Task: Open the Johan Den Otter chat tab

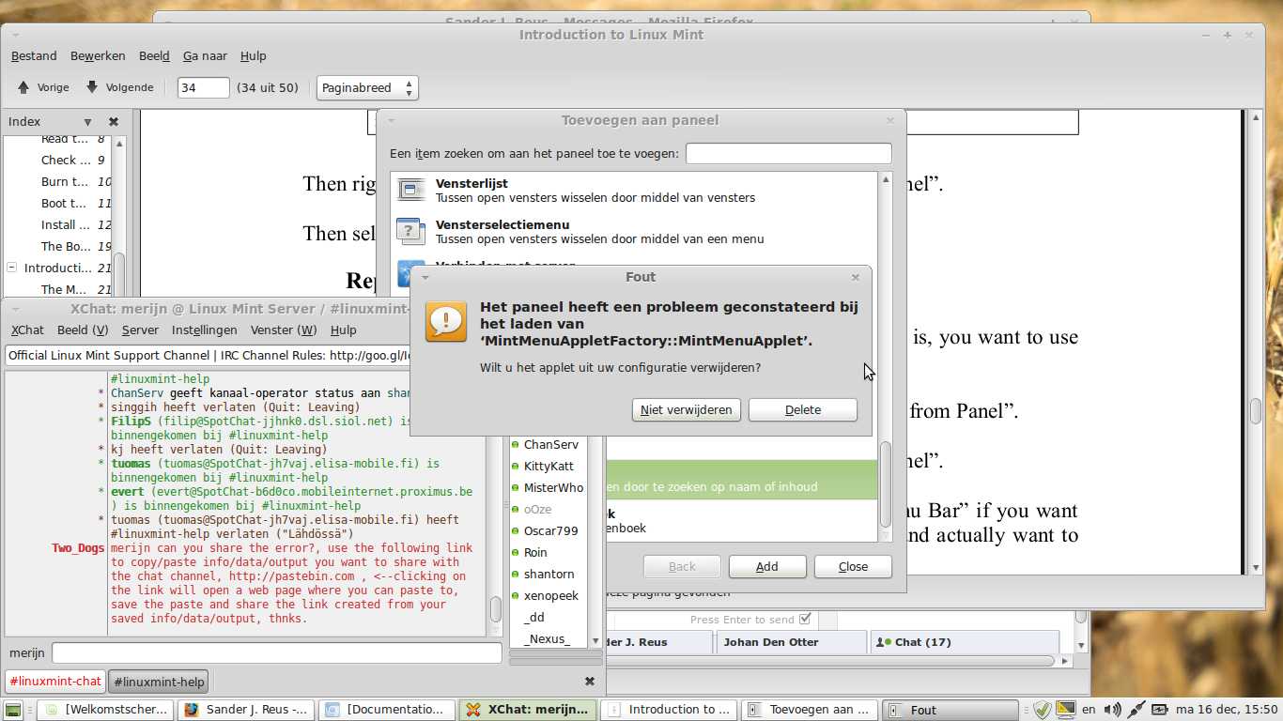Action: coord(790,642)
